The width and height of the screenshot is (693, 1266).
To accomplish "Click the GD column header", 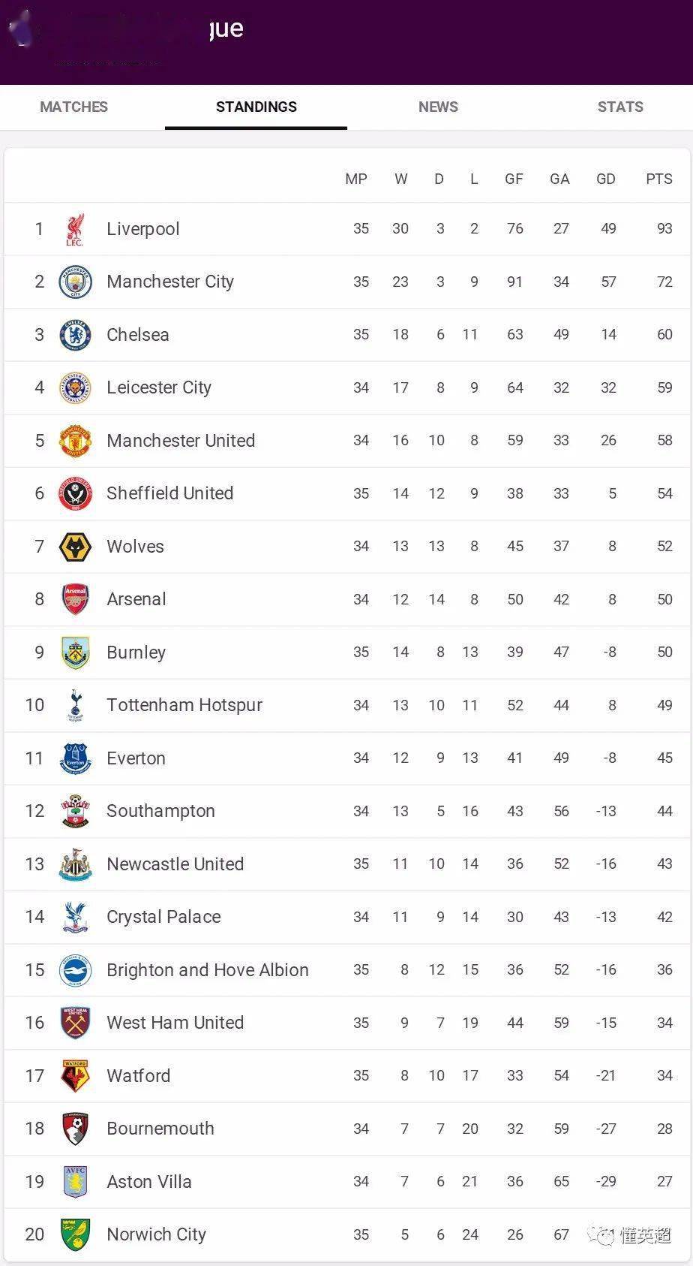I will click(x=606, y=179).
